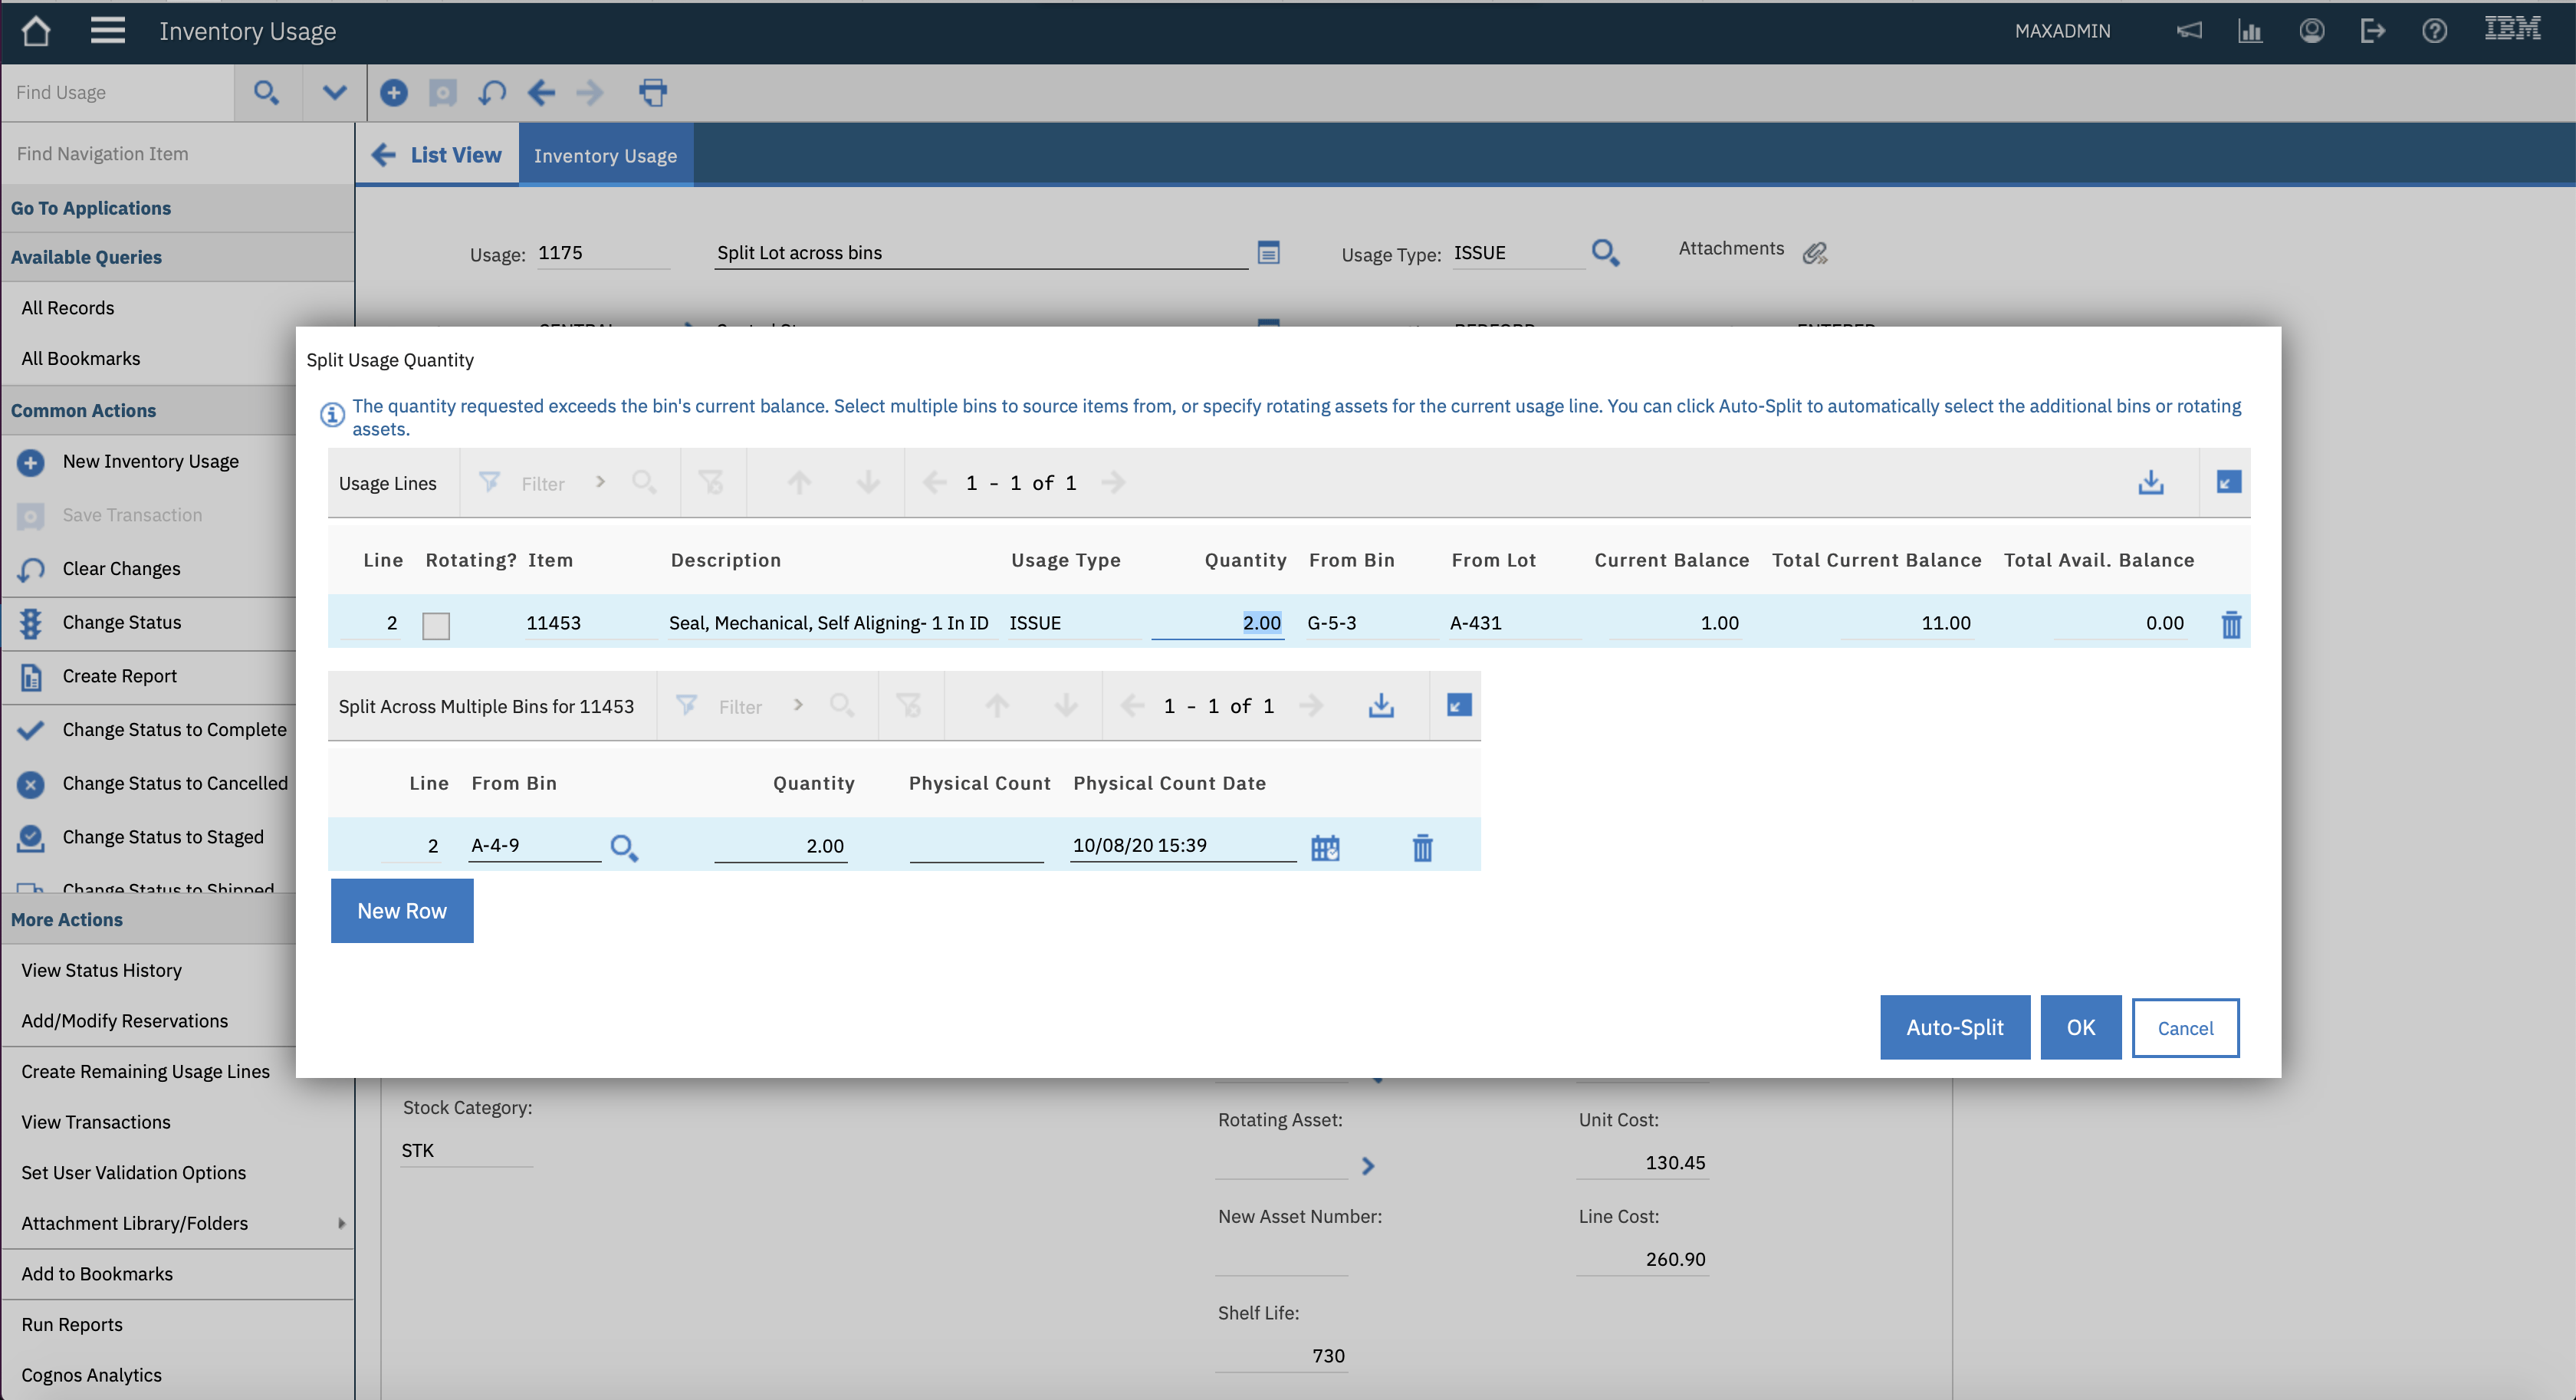The image size is (2576, 1400).
Task: Select Change Status to Complete action
Action: (x=174, y=730)
